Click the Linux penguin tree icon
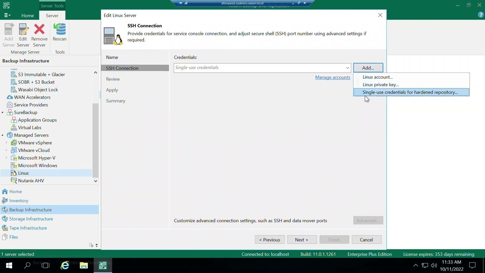The width and height of the screenshot is (485, 273). (x=14, y=173)
